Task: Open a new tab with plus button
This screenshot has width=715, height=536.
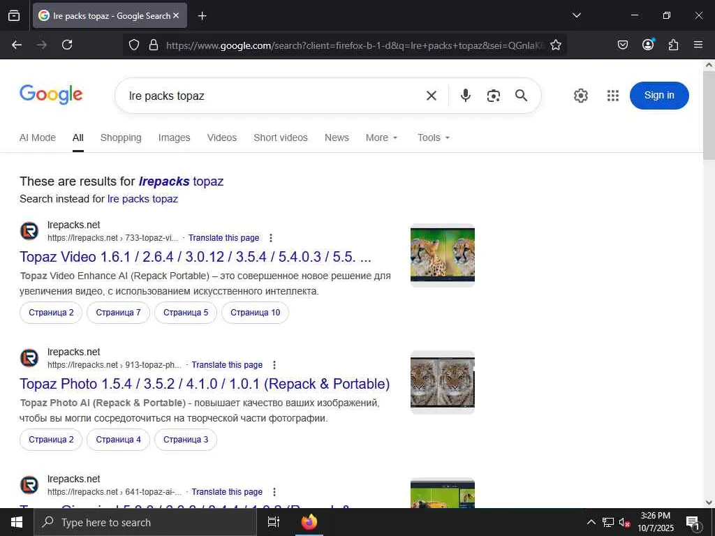Action: (202, 16)
